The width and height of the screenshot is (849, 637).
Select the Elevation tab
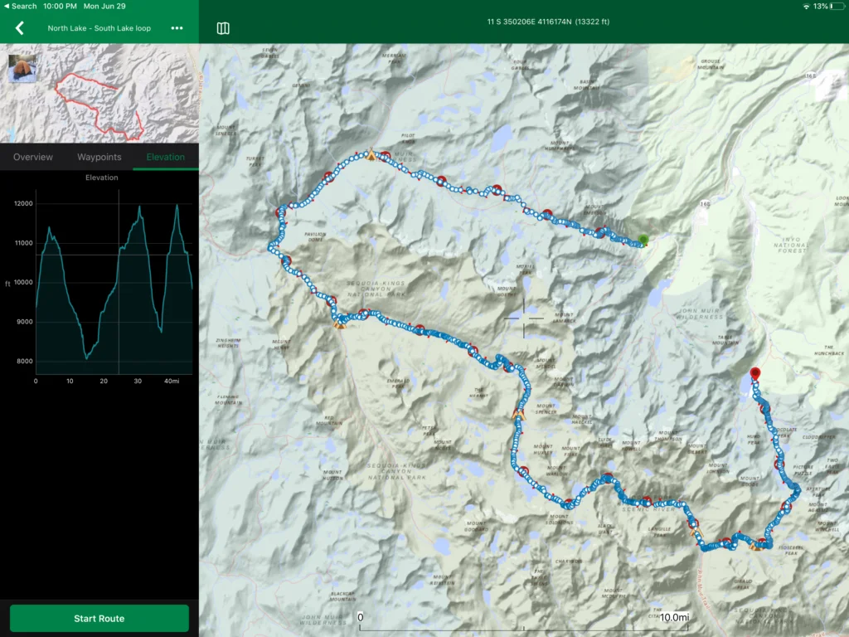pos(165,157)
